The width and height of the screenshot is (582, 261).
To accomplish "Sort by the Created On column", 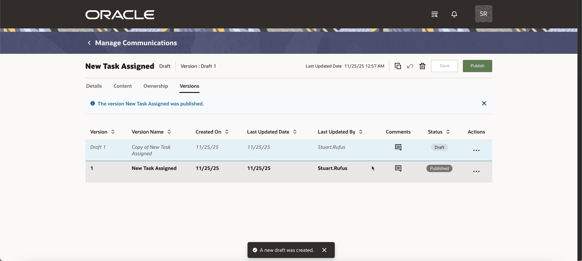I will pyautogui.click(x=227, y=132).
